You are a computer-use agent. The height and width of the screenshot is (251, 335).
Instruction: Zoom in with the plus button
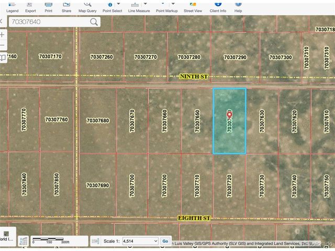tap(2, 35)
